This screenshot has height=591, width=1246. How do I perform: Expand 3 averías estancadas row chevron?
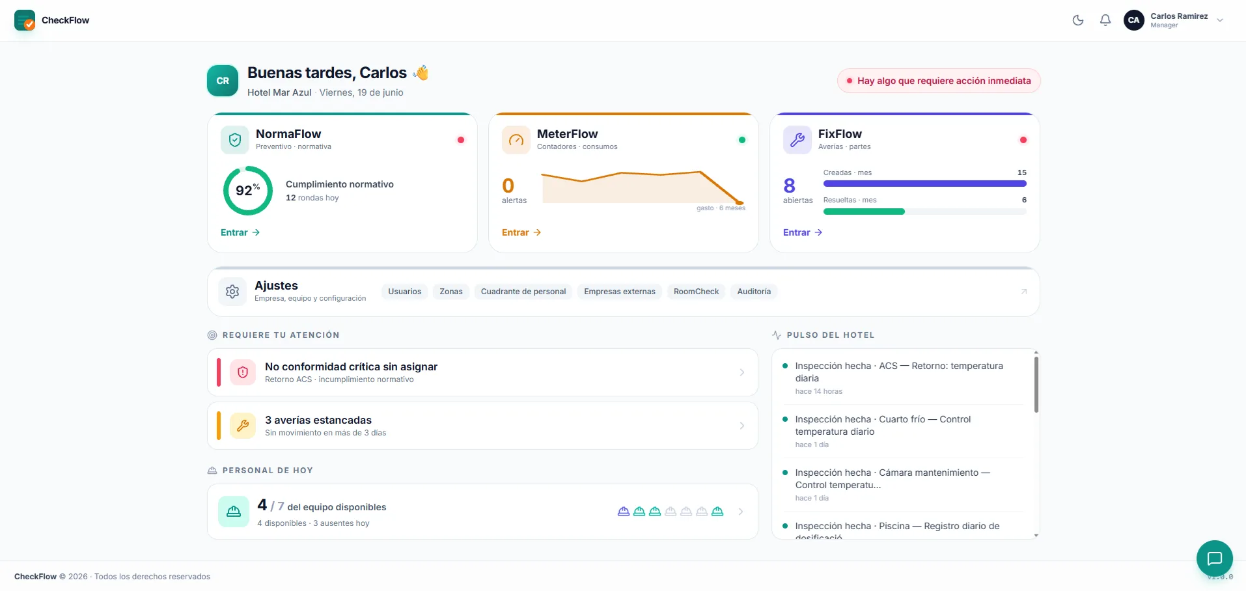point(741,426)
